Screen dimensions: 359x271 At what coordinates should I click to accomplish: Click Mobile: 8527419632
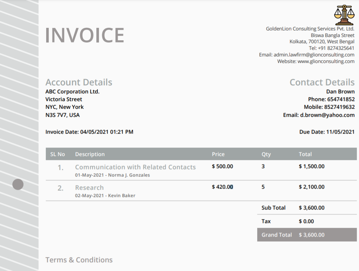tap(329, 107)
